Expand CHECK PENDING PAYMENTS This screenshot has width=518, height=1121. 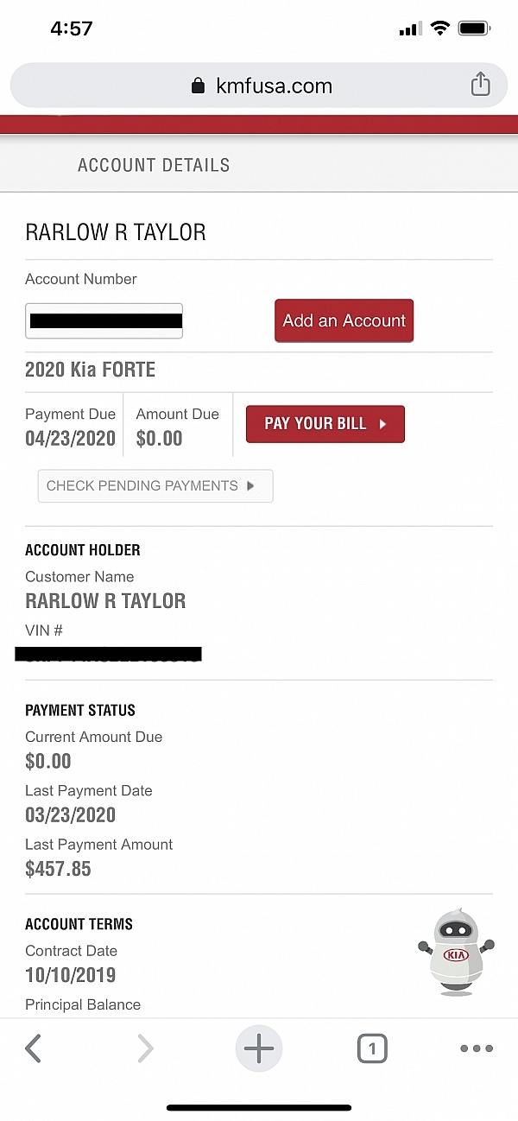tap(155, 485)
